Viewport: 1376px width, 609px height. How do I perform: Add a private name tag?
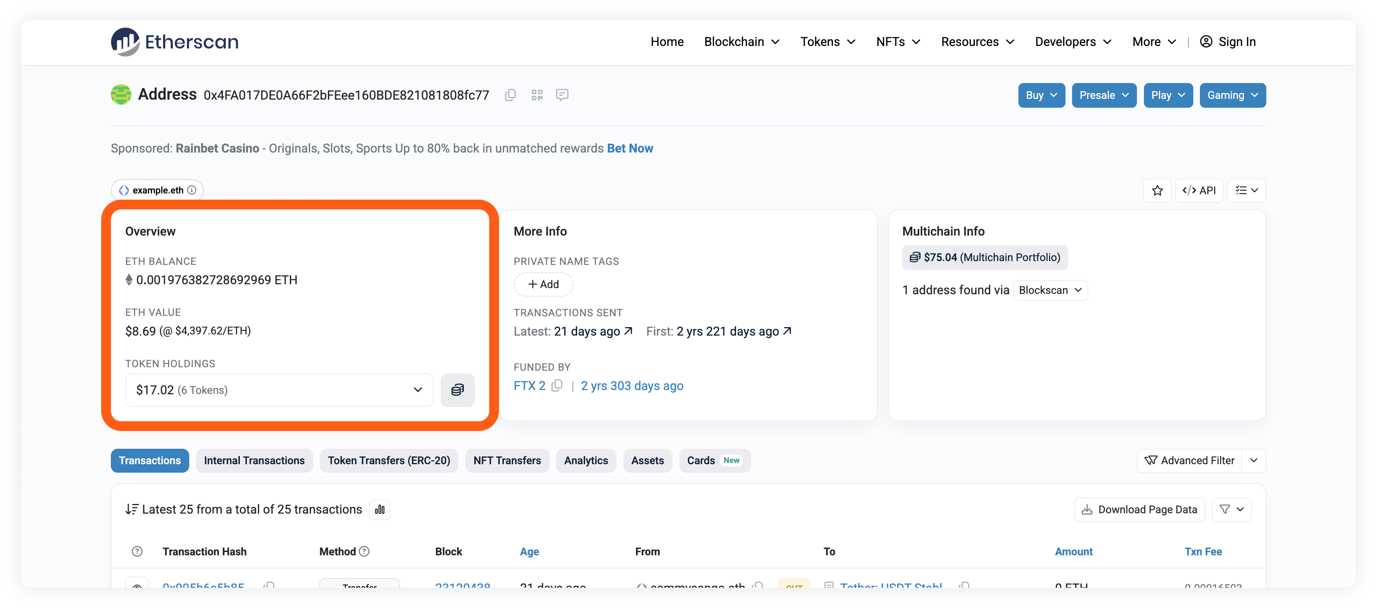pyautogui.click(x=543, y=284)
